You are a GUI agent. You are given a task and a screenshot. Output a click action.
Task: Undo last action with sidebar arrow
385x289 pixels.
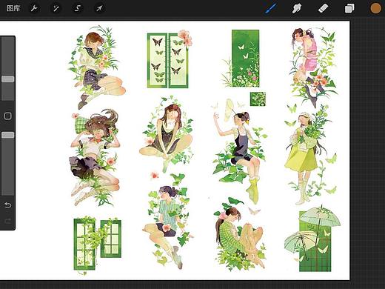7,205
